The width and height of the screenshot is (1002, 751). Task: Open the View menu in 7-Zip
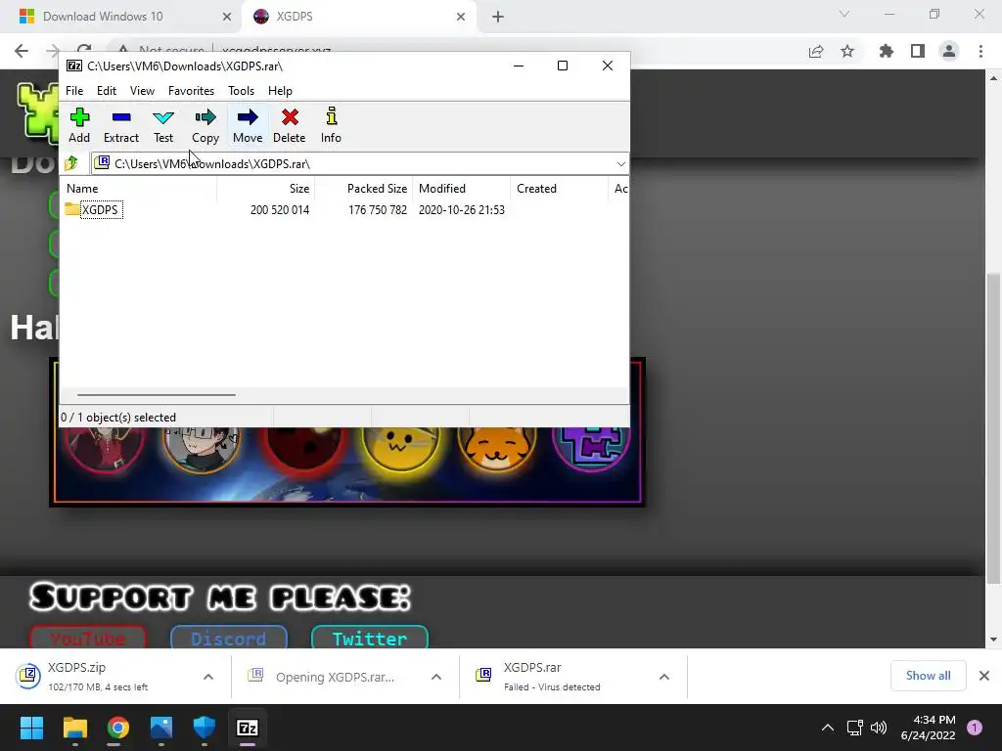click(x=143, y=91)
